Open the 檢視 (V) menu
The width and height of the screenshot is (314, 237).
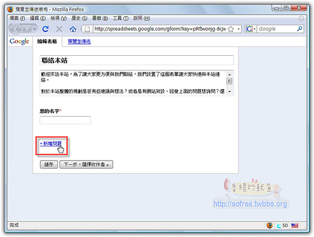pos(58,18)
